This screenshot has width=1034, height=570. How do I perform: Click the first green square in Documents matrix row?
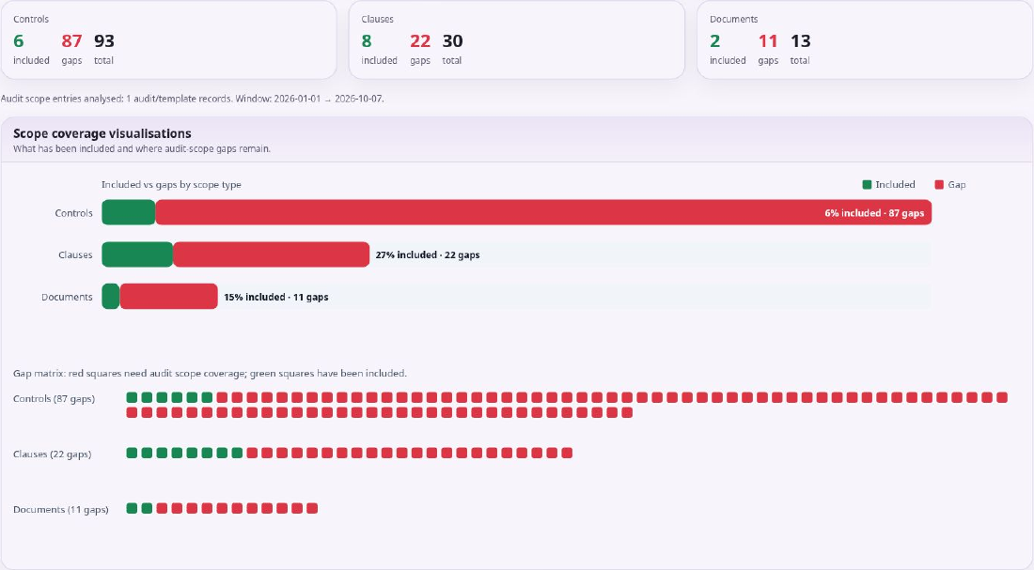[x=132, y=508]
